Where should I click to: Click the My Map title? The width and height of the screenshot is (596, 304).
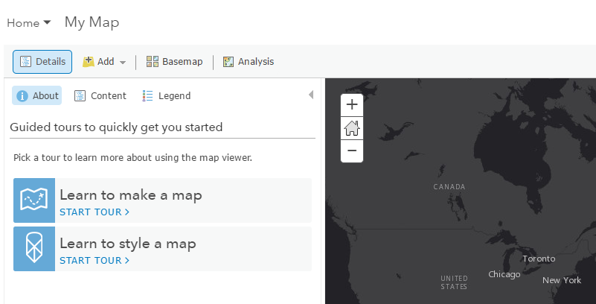(x=92, y=22)
